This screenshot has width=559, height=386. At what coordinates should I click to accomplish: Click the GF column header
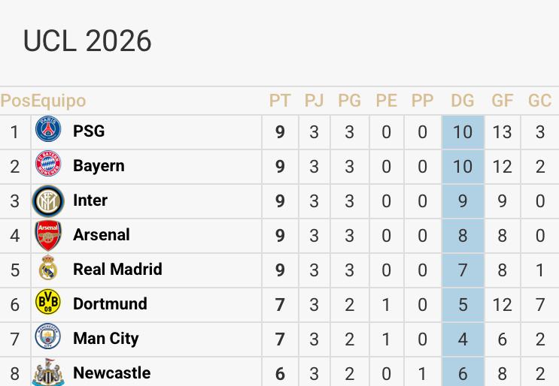click(x=502, y=101)
